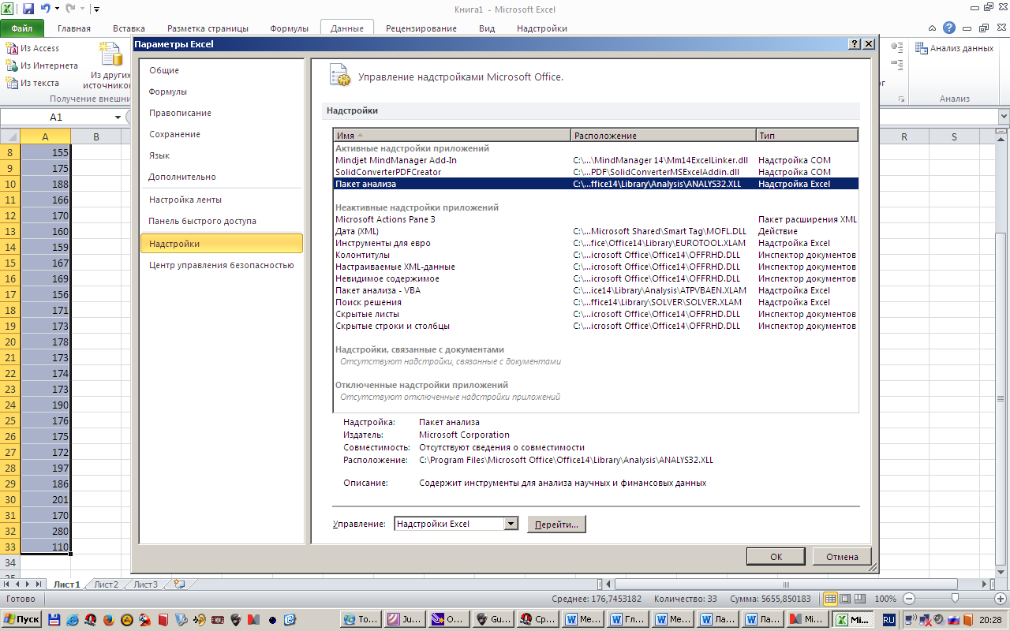Open the Undo history dropdown arrow
1010x631 pixels.
57,9
